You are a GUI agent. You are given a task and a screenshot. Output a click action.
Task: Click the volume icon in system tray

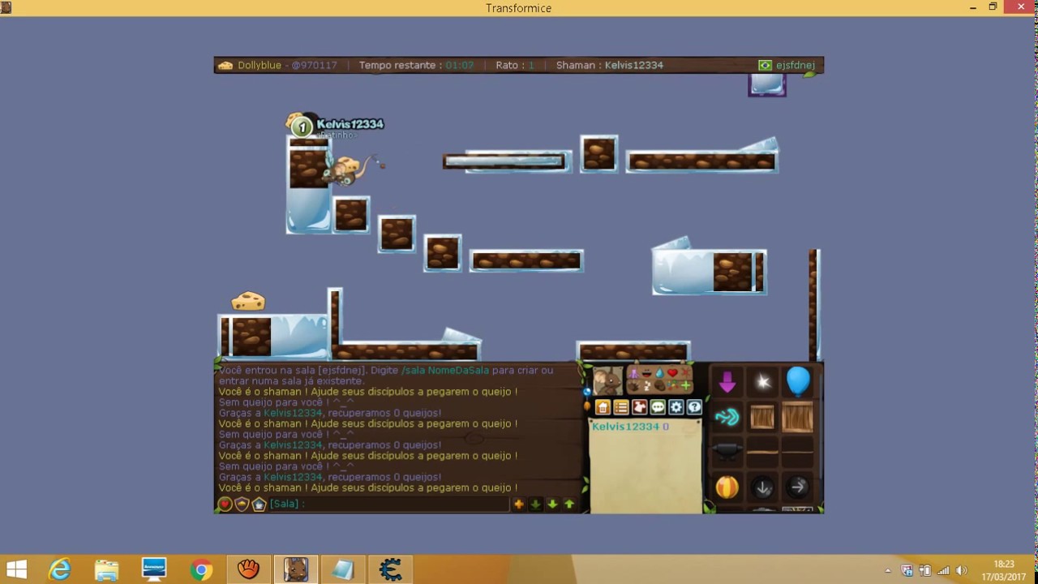coord(962,570)
